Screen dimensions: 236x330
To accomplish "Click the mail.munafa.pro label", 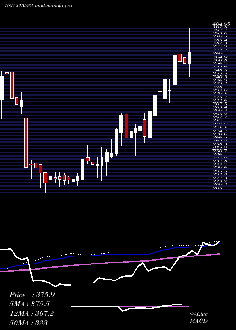I will click(53, 6).
